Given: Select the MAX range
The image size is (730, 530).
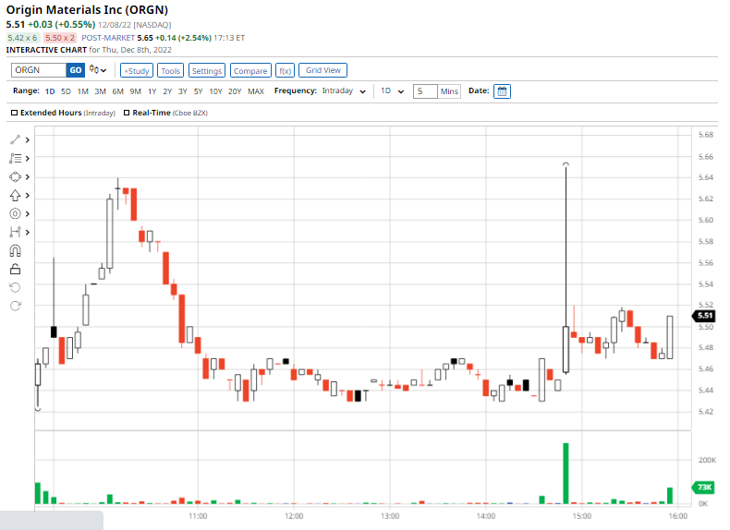Looking at the screenshot, I should [256, 91].
